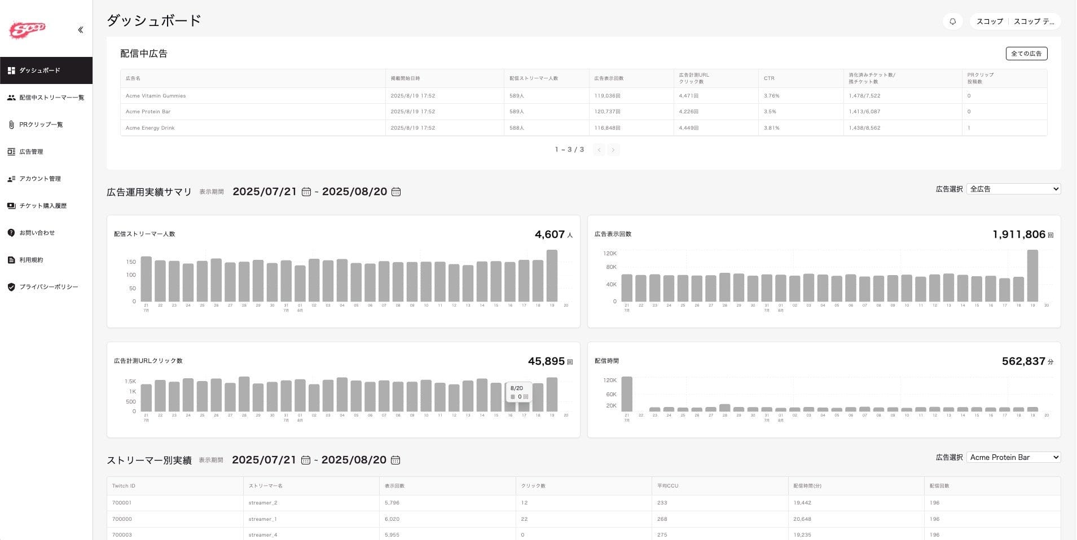The image size is (1077, 540).
Task: Open the スコップ account menu at top right
Action: coord(1015,21)
